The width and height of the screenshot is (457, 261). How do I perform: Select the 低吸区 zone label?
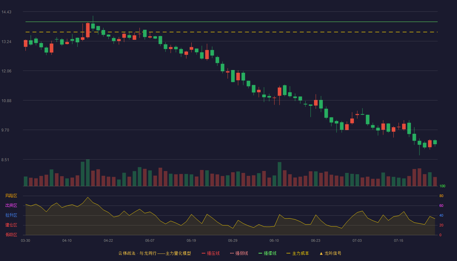tap(11, 235)
